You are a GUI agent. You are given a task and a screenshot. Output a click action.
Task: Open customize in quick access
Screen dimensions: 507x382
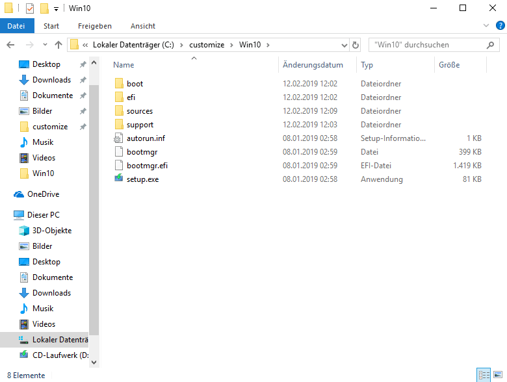50,127
